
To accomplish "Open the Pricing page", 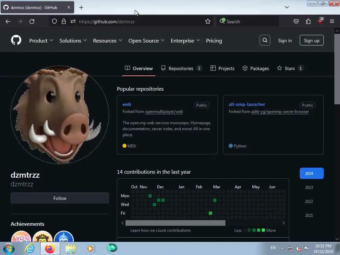I will [214, 41].
